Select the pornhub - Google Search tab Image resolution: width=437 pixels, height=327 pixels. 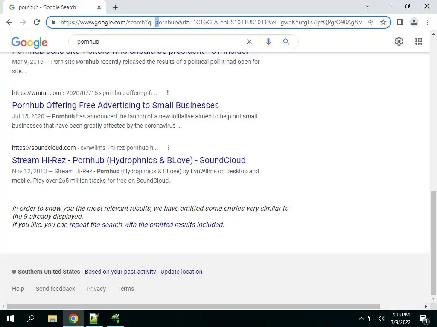pyautogui.click(x=54, y=7)
